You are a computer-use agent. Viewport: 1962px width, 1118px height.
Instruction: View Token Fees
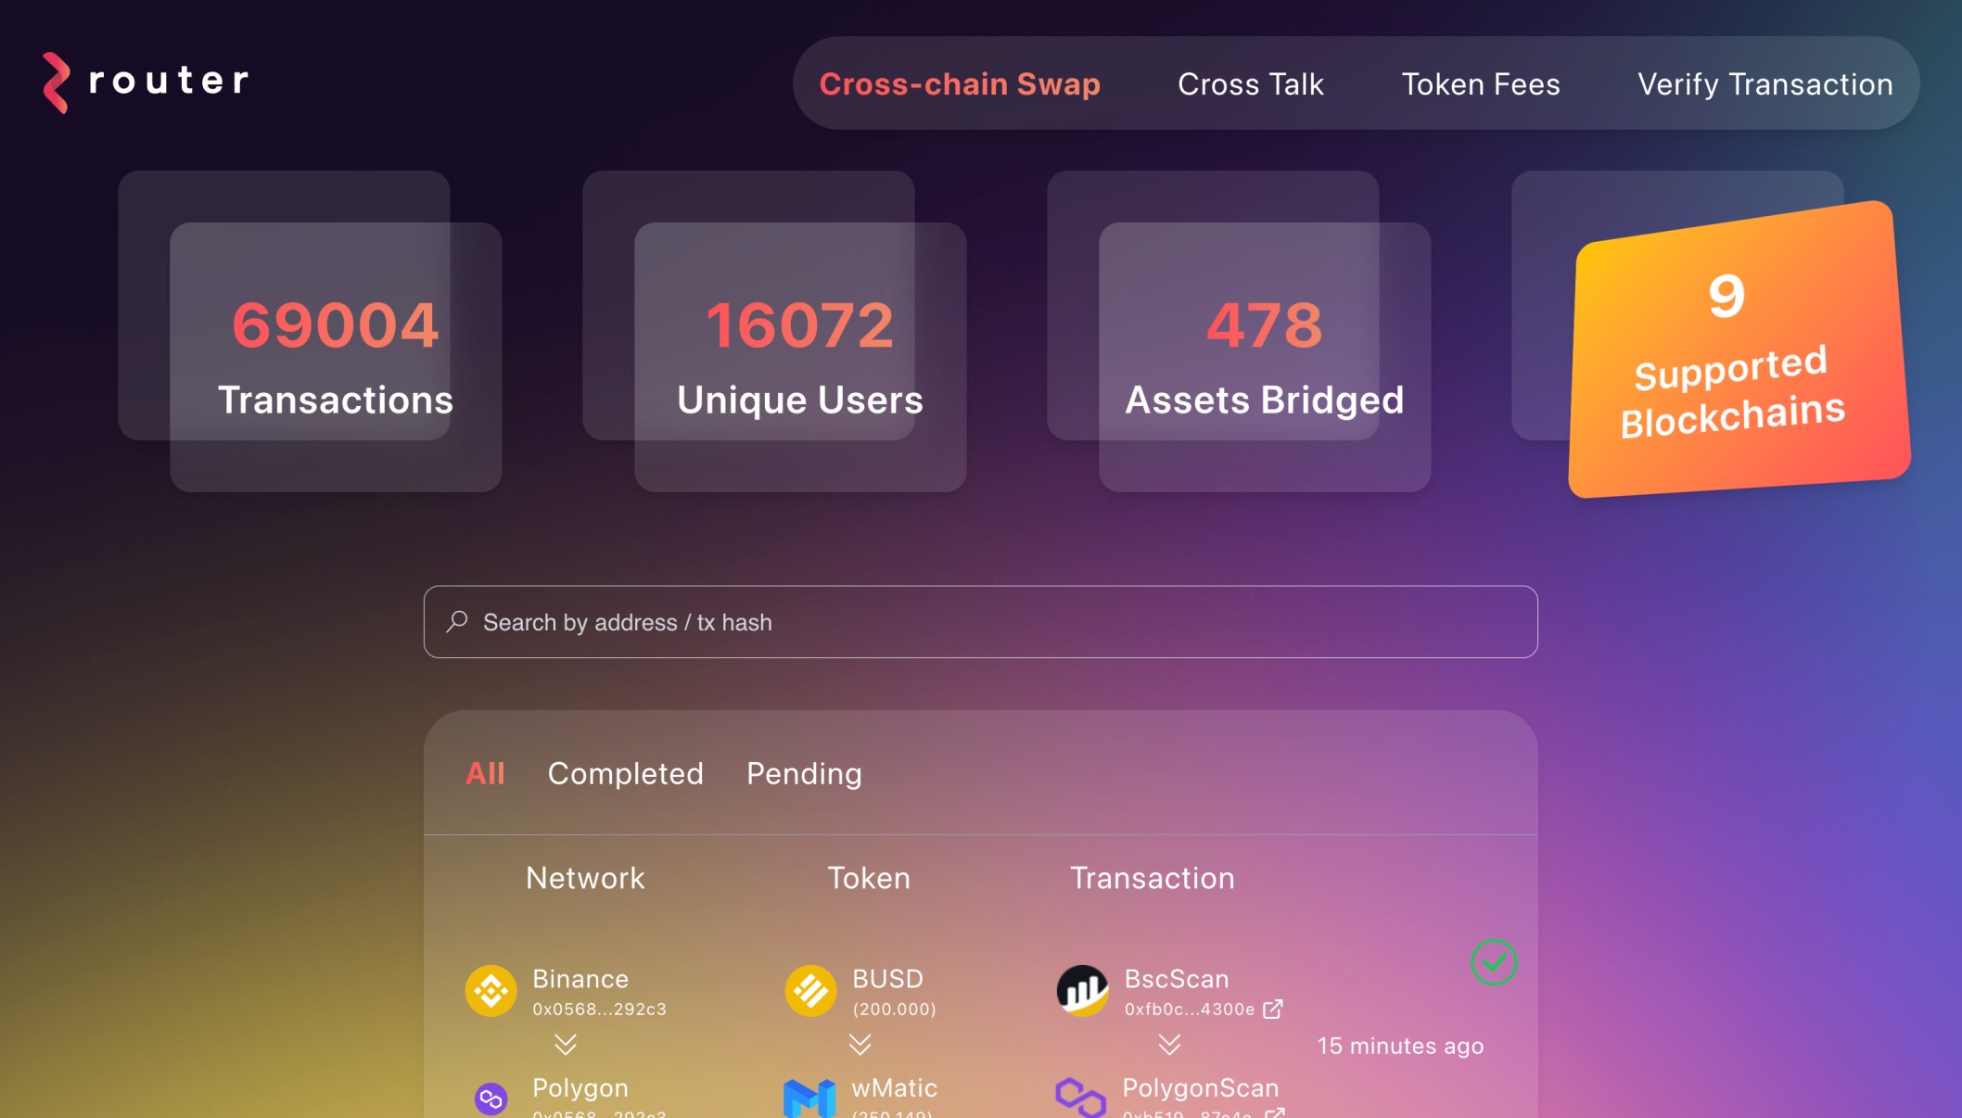[x=1481, y=84]
